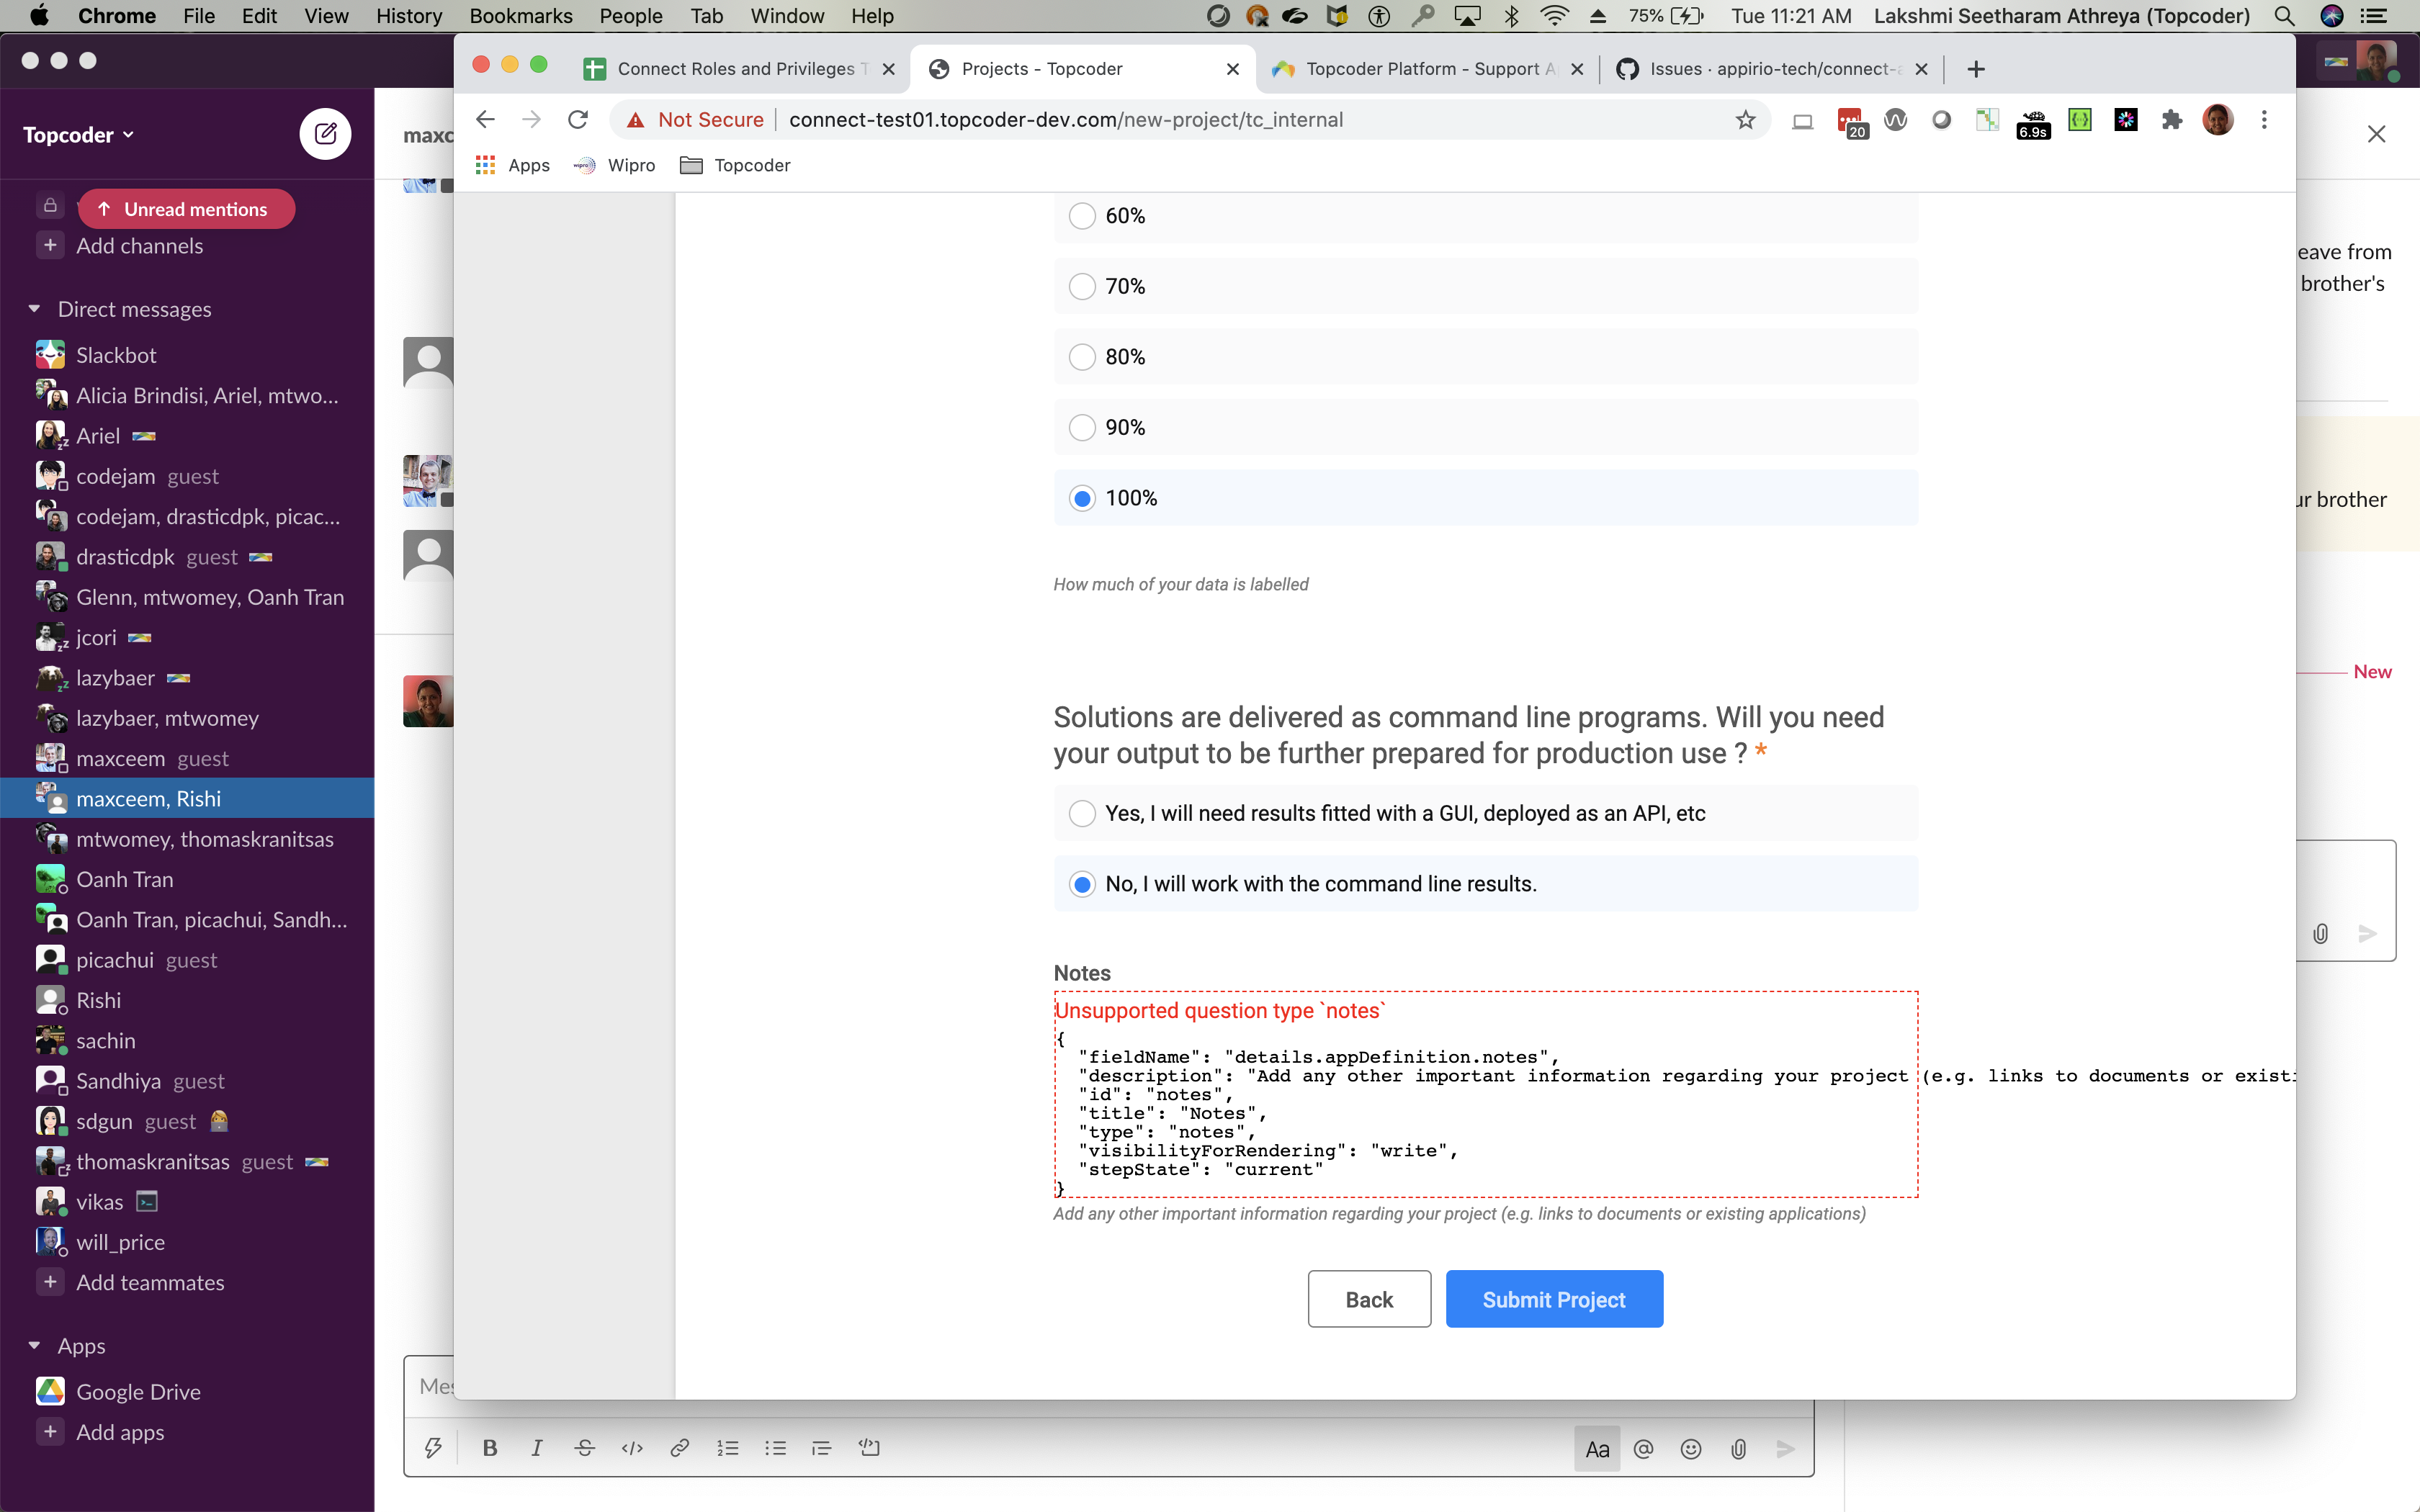Click the italic formatting icon
This screenshot has width=2420, height=1512.
(x=537, y=1448)
